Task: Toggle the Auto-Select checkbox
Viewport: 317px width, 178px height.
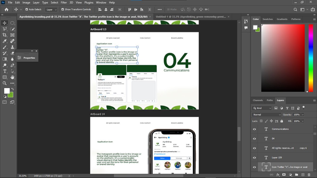Action: [27, 9]
